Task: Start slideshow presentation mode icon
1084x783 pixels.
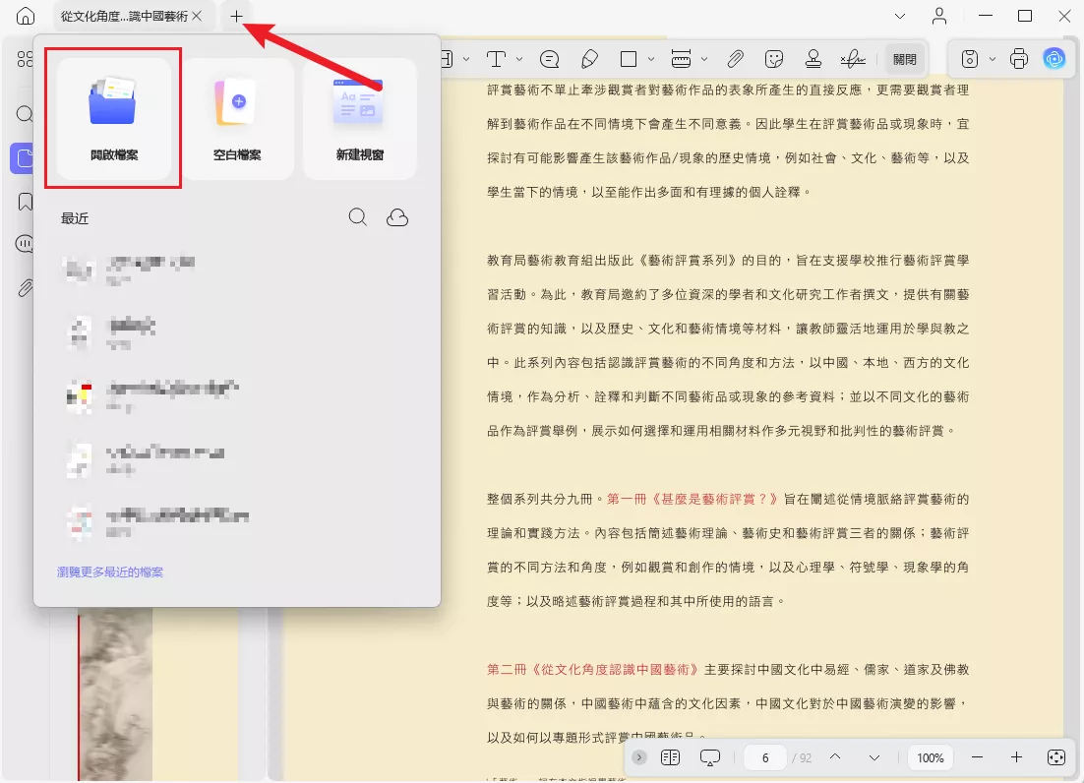Action: coord(710,758)
